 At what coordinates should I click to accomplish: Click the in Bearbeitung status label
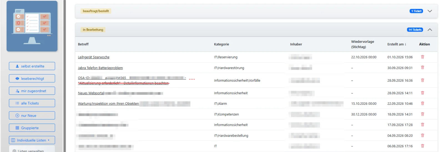point(93,30)
